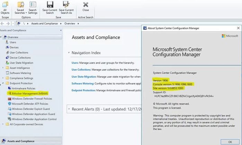The height and width of the screenshot is (145, 242).
Task: Select the User Collections icon
Action: [7, 53]
